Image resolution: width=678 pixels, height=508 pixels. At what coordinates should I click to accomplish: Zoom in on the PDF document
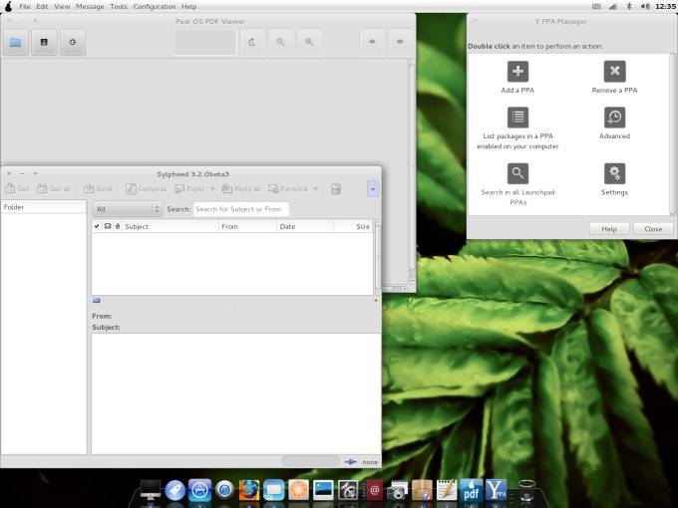coord(309,42)
